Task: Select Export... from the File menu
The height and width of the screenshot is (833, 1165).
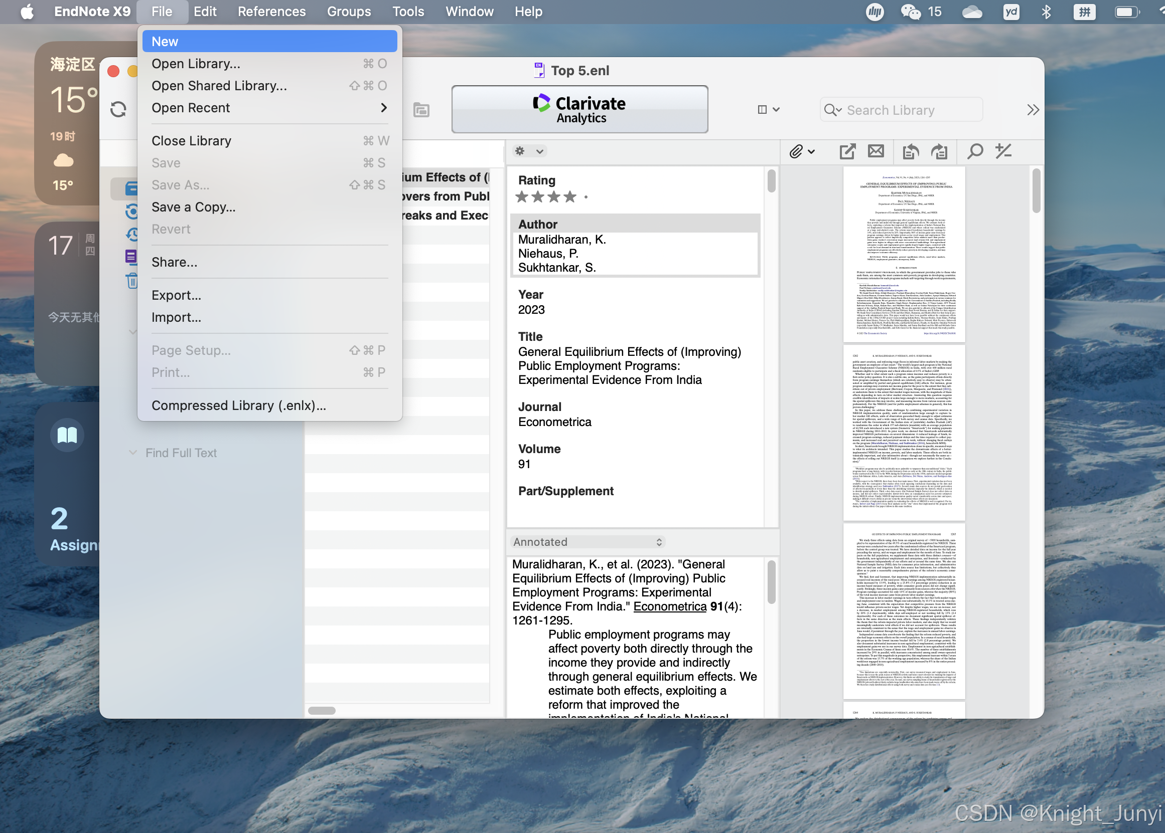Action: click(x=176, y=295)
